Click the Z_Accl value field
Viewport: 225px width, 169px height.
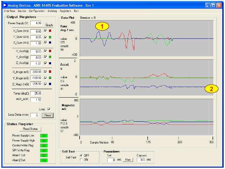click(36, 63)
